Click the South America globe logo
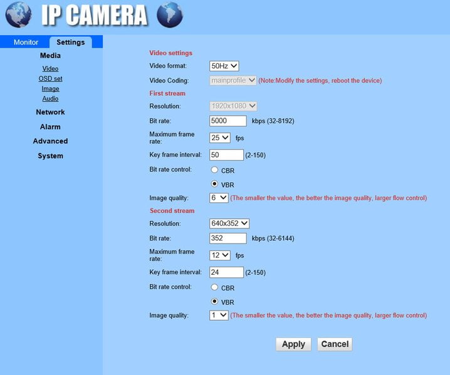The height and width of the screenshot is (375, 450). tap(170, 14)
